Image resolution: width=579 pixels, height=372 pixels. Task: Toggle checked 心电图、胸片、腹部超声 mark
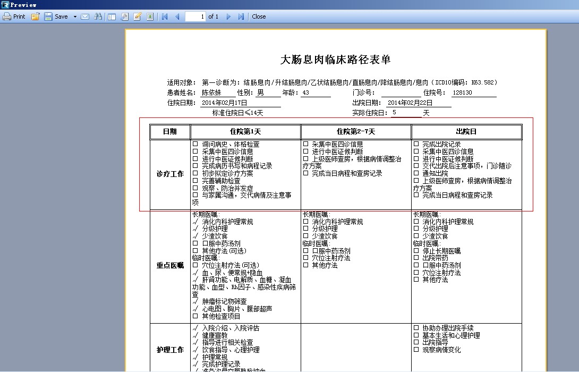[x=195, y=308]
